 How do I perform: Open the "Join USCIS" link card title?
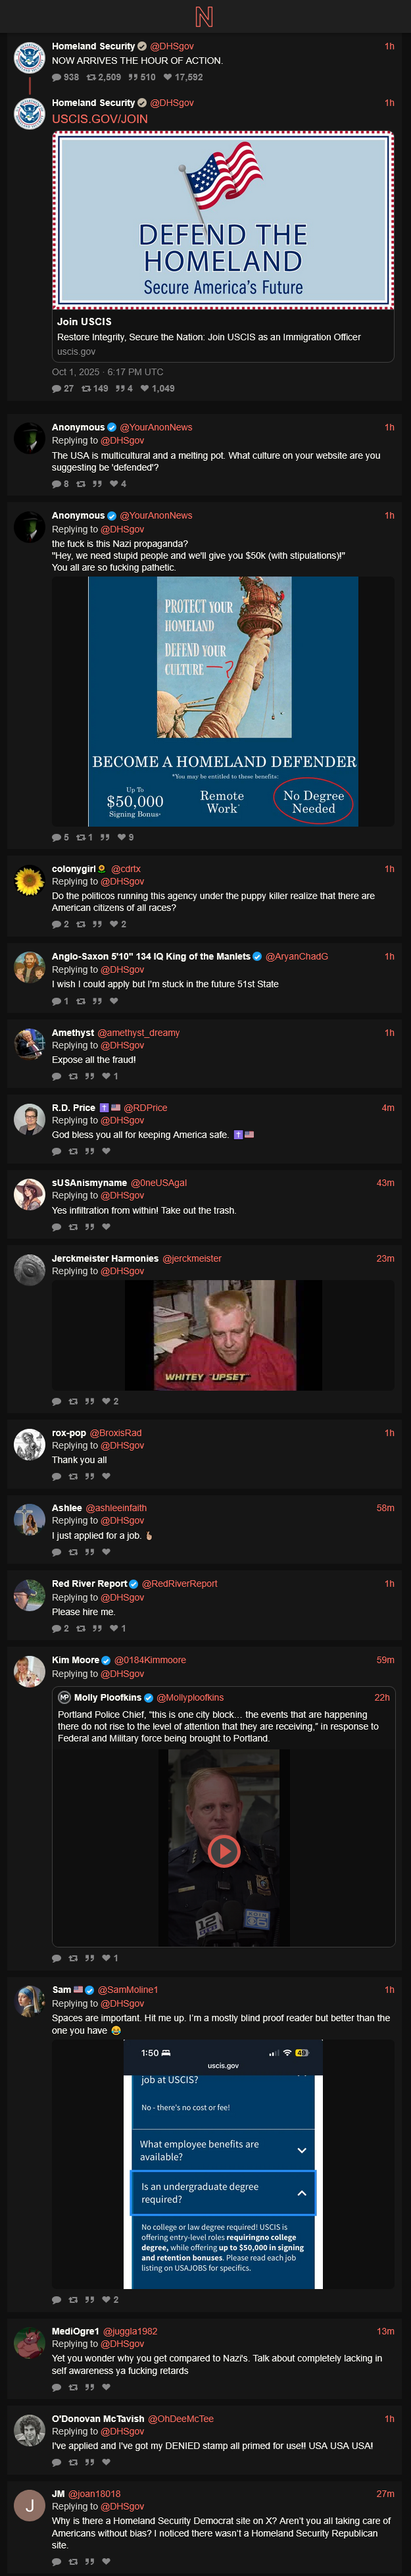84,321
